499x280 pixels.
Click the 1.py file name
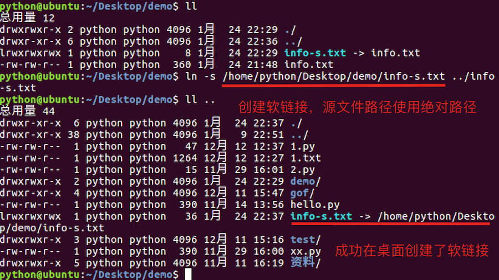(303, 147)
